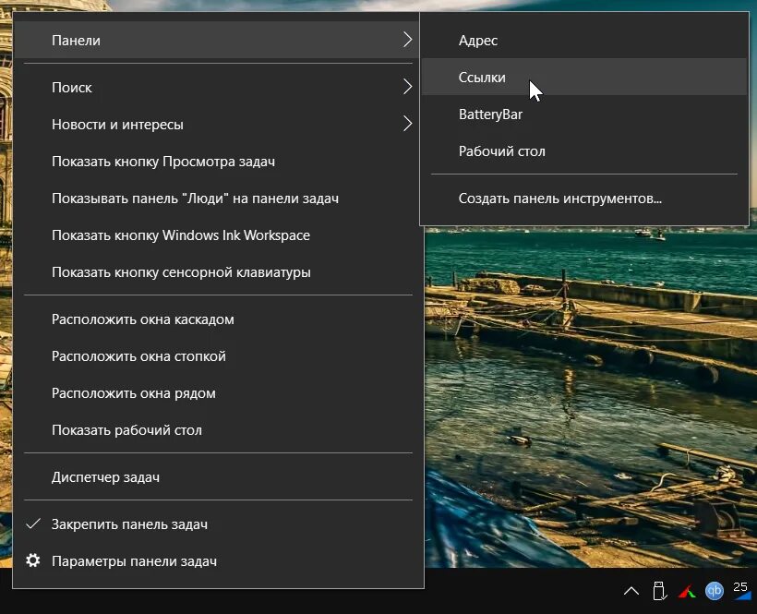Image resolution: width=757 pixels, height=614 pixels.
Task: Select Создать панель инструментов…
Action: tap(584, 199)
